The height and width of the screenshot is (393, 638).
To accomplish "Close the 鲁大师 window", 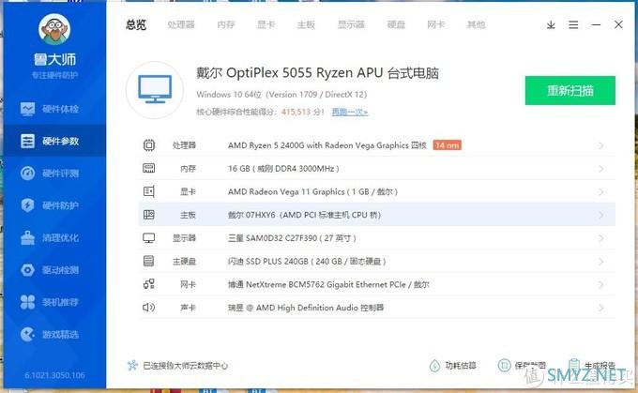I will coord(618,24).
